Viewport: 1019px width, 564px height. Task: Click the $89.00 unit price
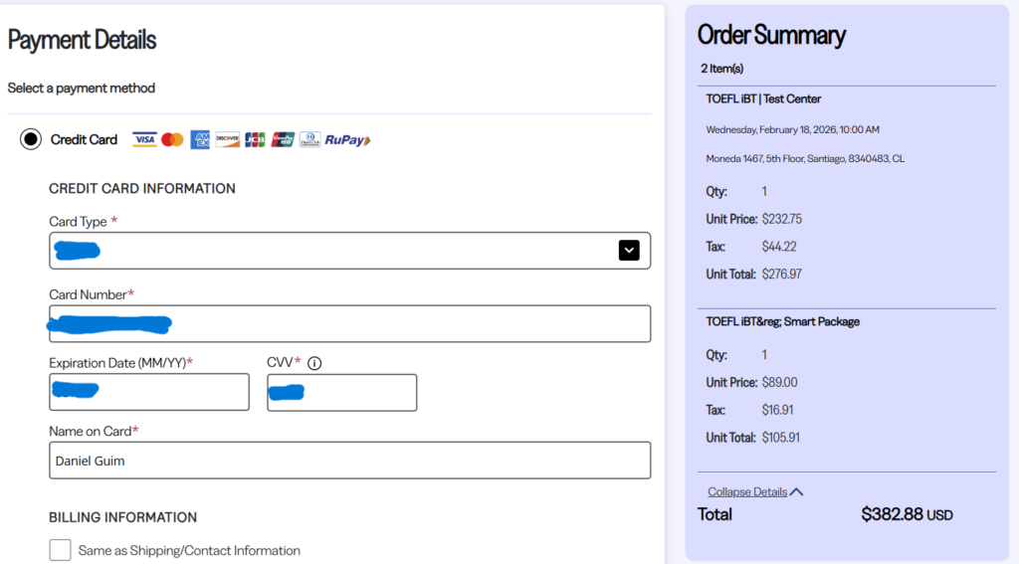[780, 382]
